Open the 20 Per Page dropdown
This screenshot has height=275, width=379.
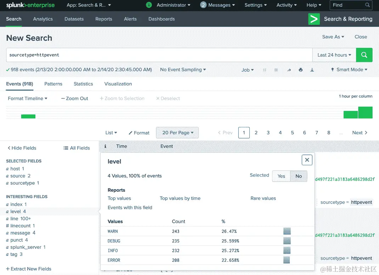pyautogui.click(x=177, y=133)
